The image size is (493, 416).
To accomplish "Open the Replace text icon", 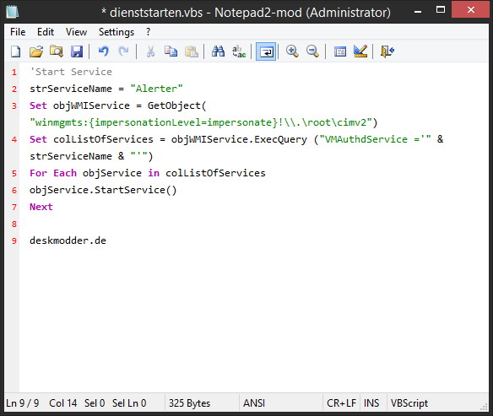I will pyautogui.click(x=239, y=51).
